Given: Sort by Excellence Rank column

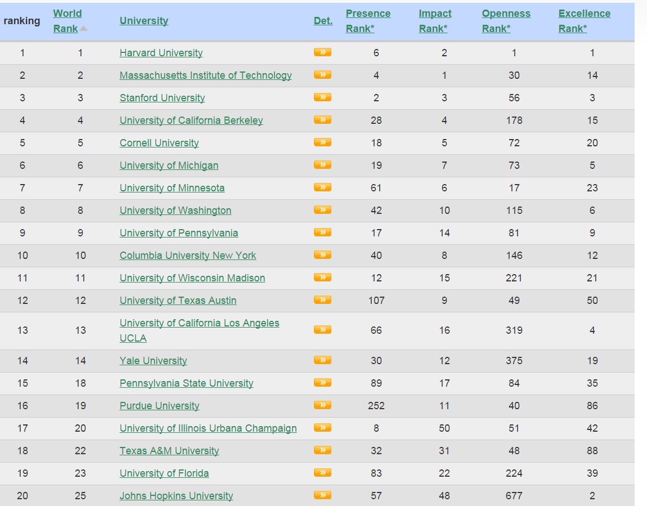Looking at the screenshot, I should point(585,21).
